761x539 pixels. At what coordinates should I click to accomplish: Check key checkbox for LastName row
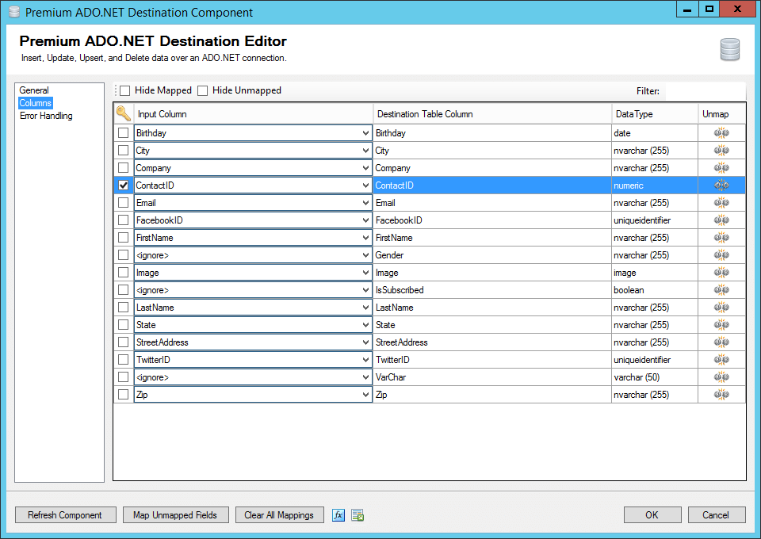(x=124, y=308)
